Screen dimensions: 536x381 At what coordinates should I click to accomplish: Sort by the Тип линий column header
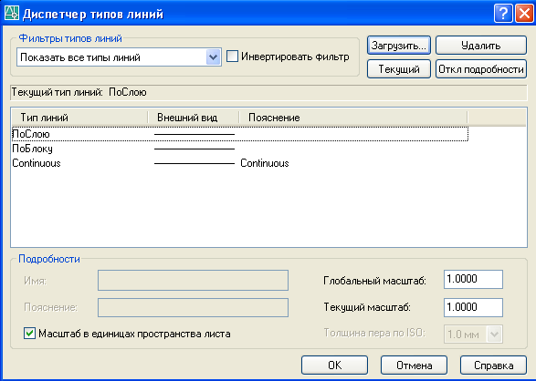point(79,118)
